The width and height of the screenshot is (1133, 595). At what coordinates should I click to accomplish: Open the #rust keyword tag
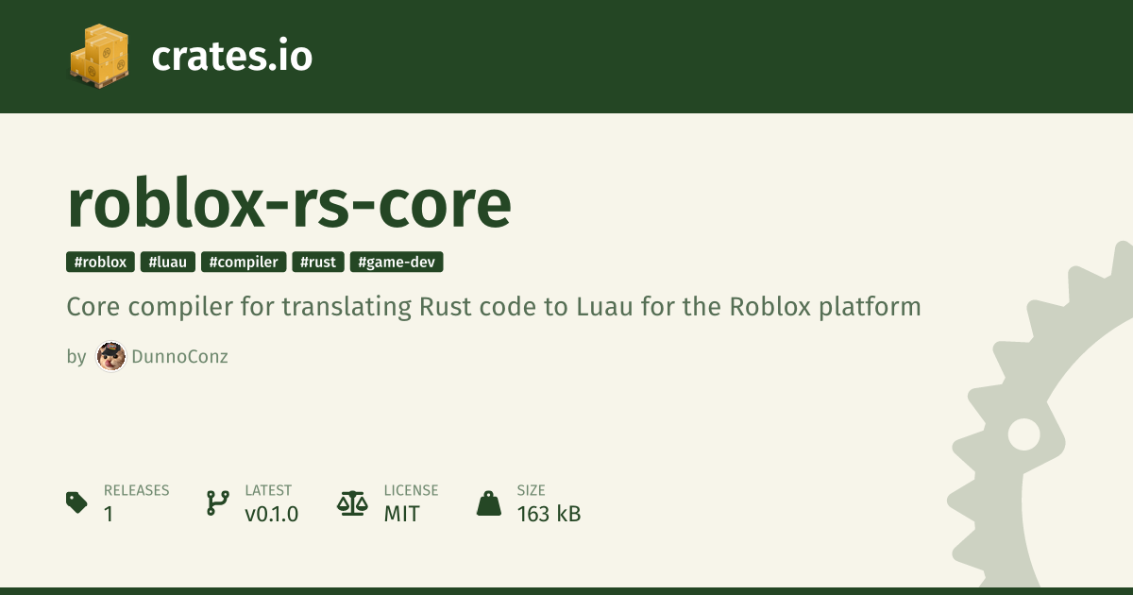click(318, 263)
